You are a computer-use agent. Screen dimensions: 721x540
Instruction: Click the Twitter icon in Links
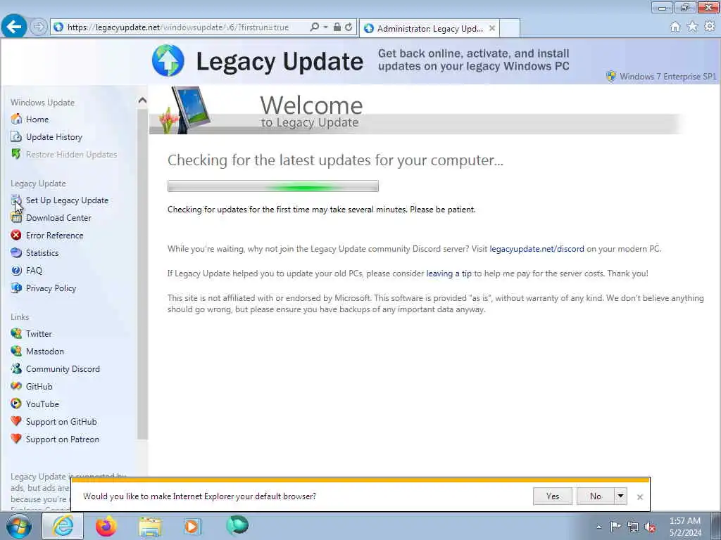16,333
